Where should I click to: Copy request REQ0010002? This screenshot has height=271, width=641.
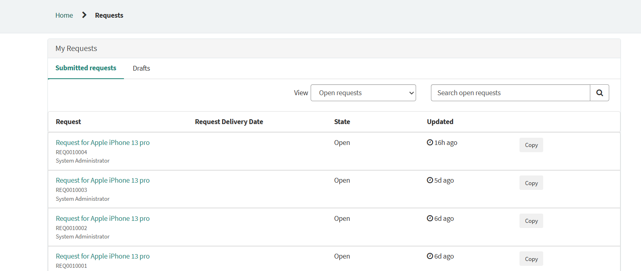[531, 221]
